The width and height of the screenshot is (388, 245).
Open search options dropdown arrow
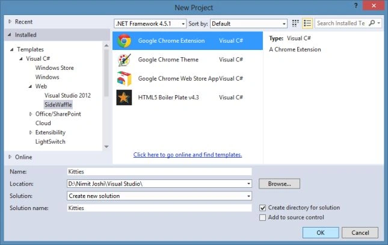(x=378, y=23)
